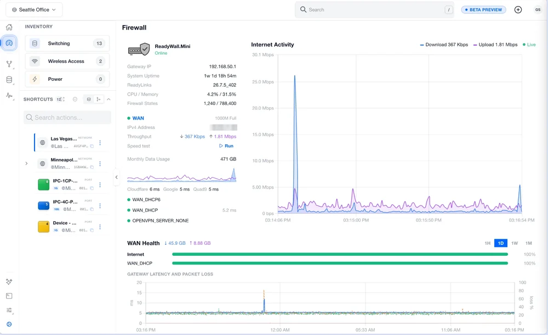548x335 pixels.
Task: Open the sliders settings sidebar icon
Action: click(x=9, y=310)
